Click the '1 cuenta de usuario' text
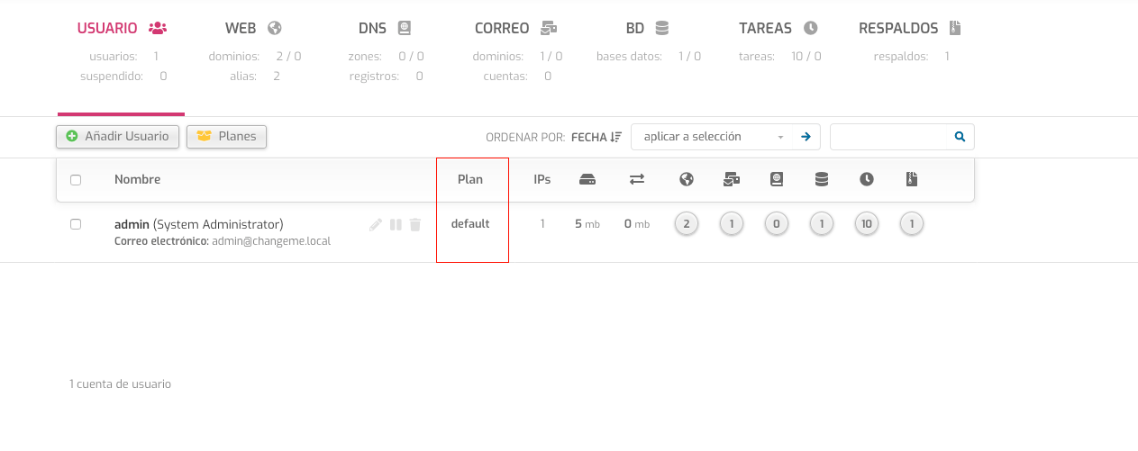The image size is (1138, 451). (120, 383)
